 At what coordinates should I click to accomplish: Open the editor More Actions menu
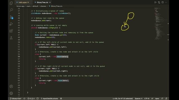point(166,2)
